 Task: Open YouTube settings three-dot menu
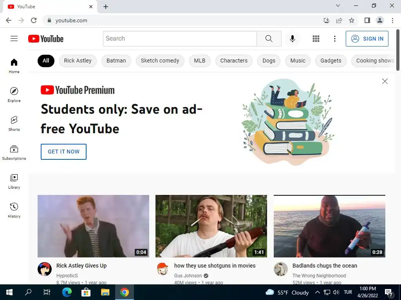point(334,39)
